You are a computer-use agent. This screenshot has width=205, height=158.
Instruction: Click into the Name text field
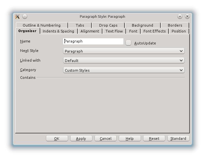click(93, 41)
